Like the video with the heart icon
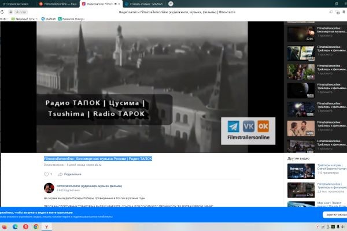The image size is (347, 231). 46,174
